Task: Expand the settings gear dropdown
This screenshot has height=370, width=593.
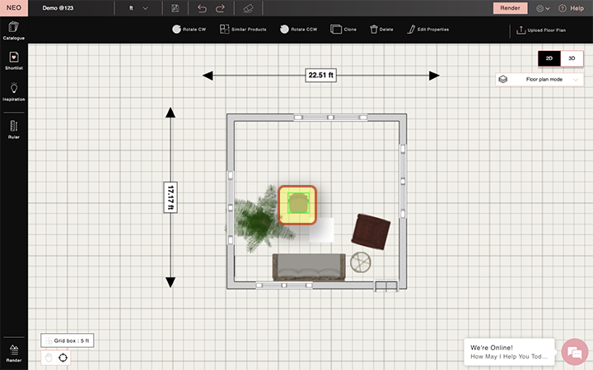Action: click(543, 8)
